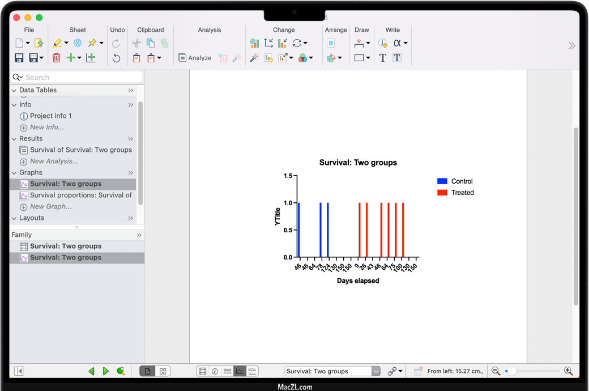Click the magic wand icon in Change

click(x=254, y=58)
